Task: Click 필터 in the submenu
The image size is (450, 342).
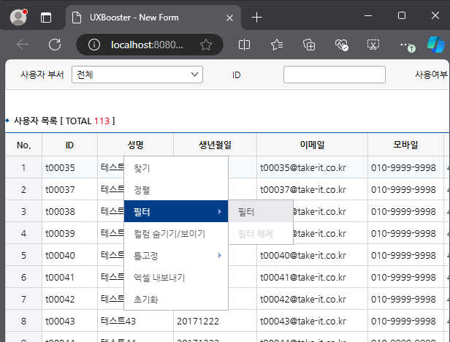Action: coord(261,212)
